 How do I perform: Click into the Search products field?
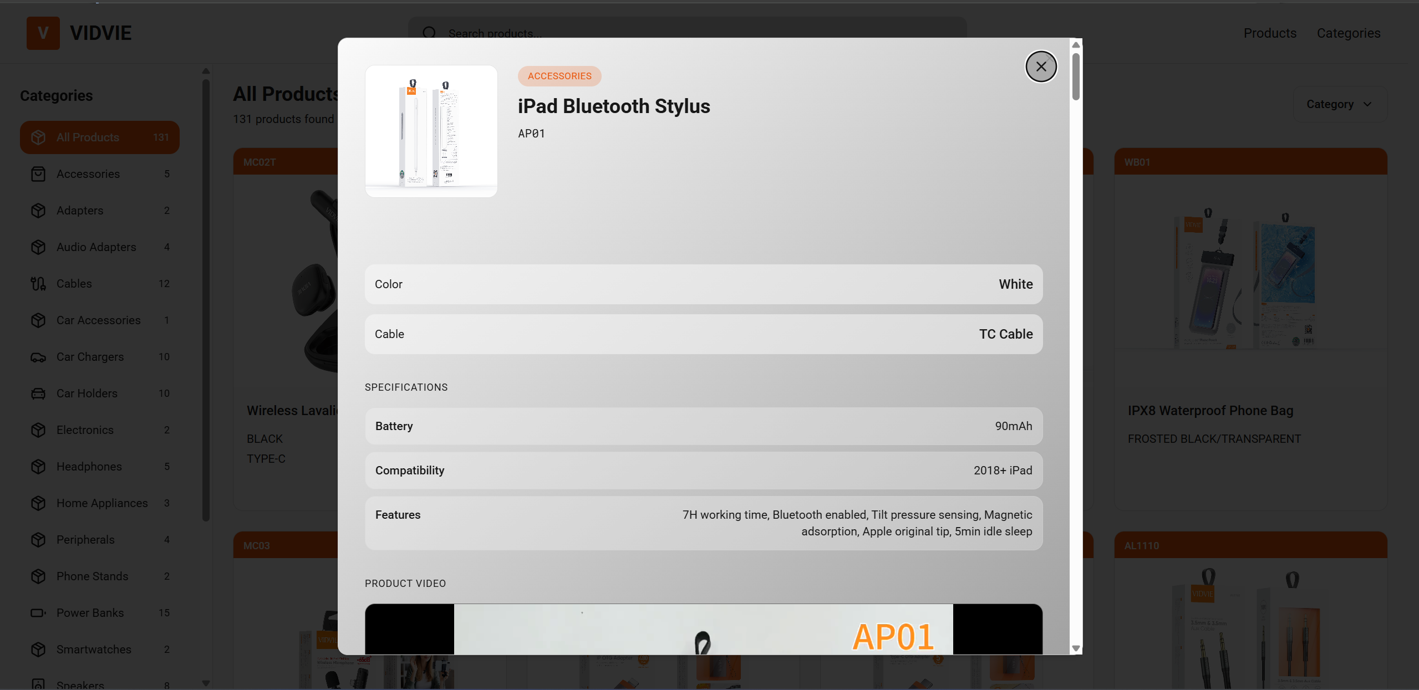coord(688,33)
